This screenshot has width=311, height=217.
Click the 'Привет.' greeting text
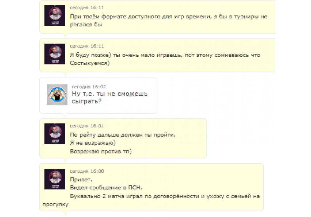click(81, 180)
